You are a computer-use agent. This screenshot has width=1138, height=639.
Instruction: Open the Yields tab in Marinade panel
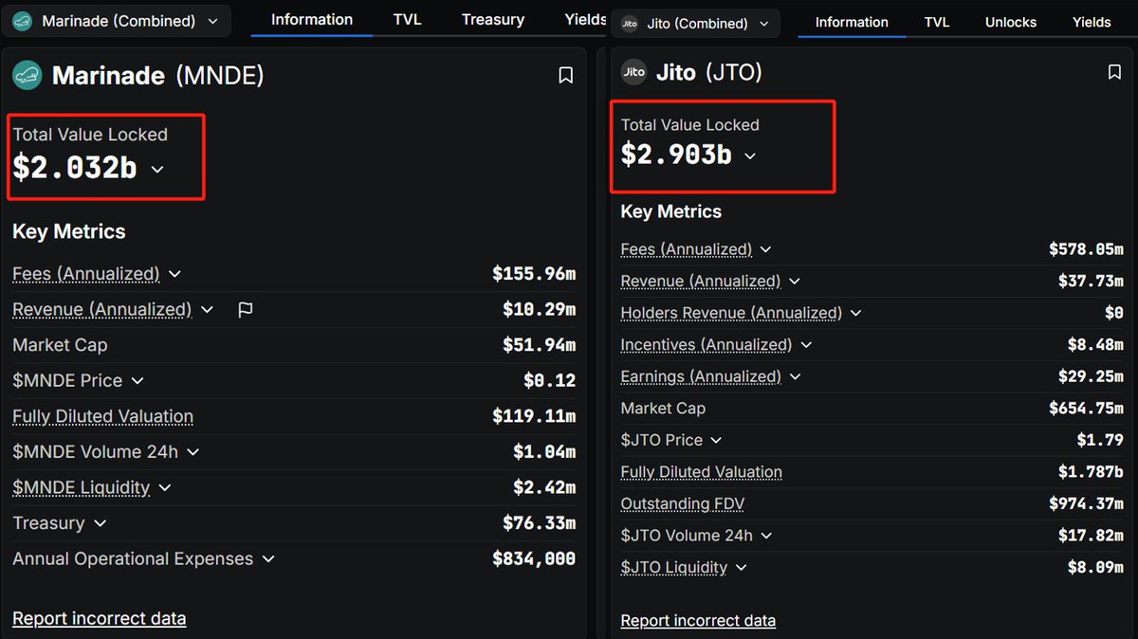click(585, 19)
